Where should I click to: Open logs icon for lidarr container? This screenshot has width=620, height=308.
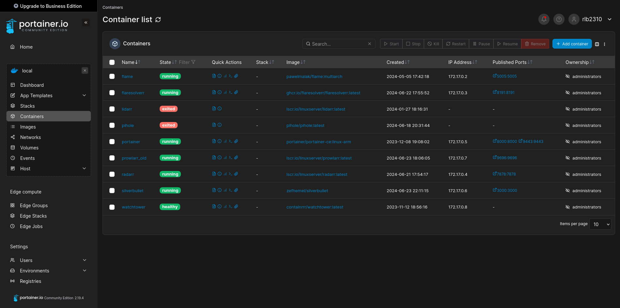click(214, 109)
